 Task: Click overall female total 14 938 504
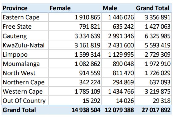coord(86,110)
